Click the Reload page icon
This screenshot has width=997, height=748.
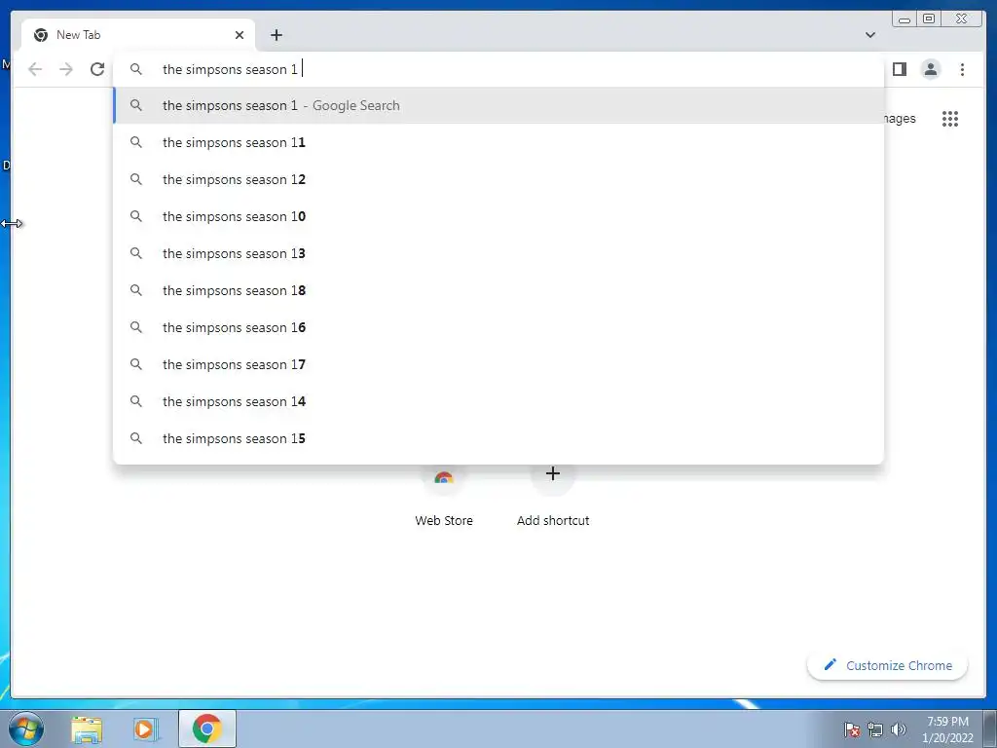tap(97, 69)
